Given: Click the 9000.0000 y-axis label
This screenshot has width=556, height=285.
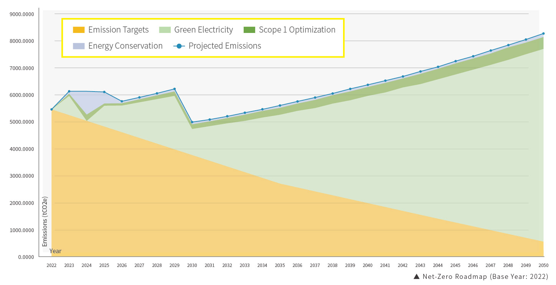Looking at the screenshot, I should click(23, 14).
